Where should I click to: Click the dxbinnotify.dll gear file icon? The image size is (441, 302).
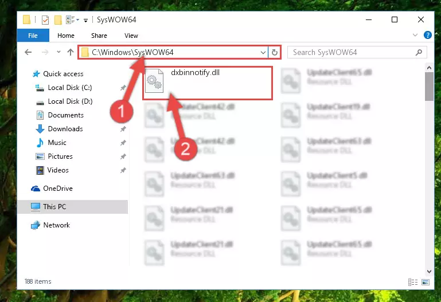154,81
